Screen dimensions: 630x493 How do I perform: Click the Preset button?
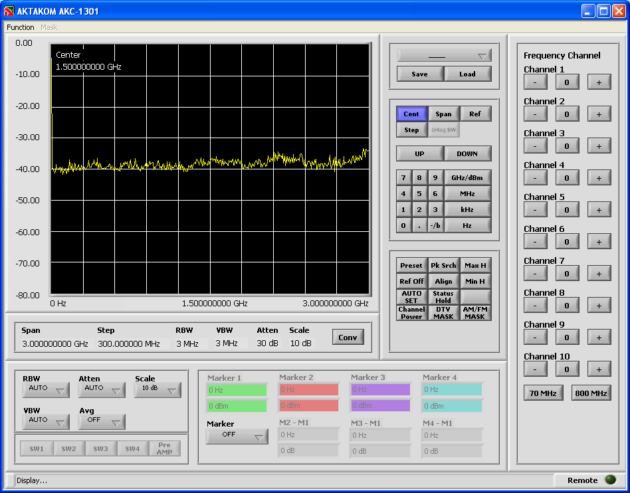coord(411,265)
